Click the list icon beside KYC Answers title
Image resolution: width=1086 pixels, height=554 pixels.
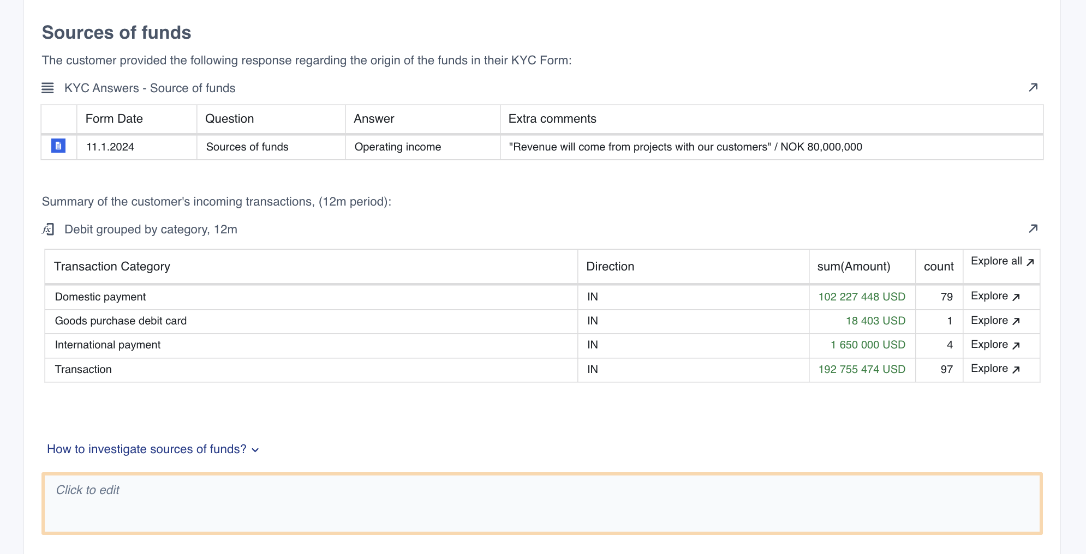coord(47,88)
